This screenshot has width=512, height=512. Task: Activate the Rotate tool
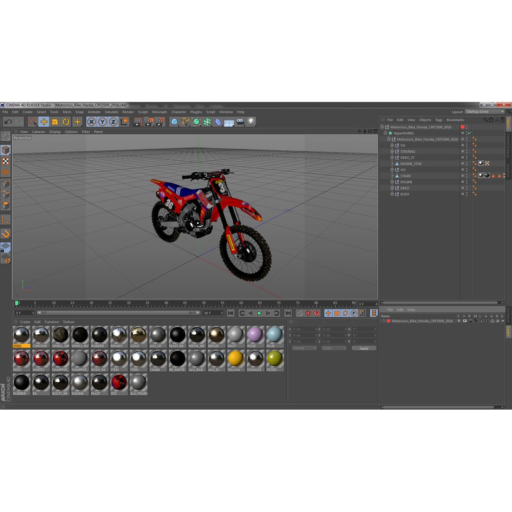[x=66, y=122]
